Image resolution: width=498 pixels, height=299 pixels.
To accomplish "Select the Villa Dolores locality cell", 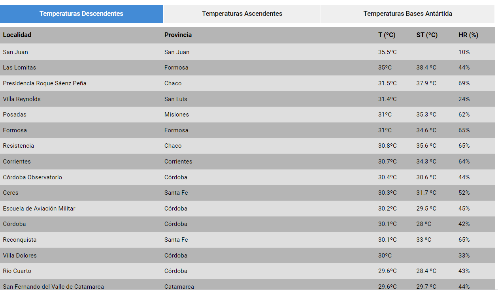I will [x=20, y=256].
